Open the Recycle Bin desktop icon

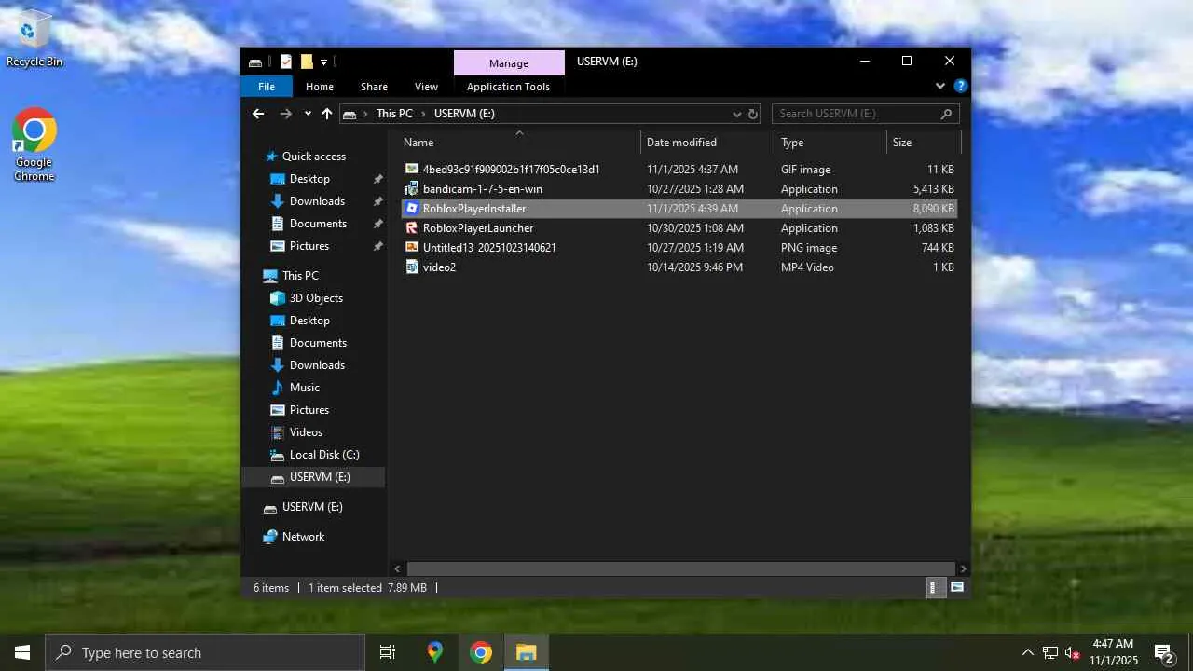click(x=34, y=39)
